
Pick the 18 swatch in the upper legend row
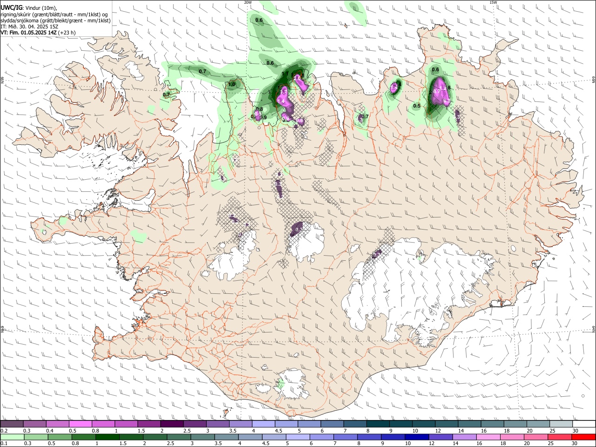tap(515, 424)
